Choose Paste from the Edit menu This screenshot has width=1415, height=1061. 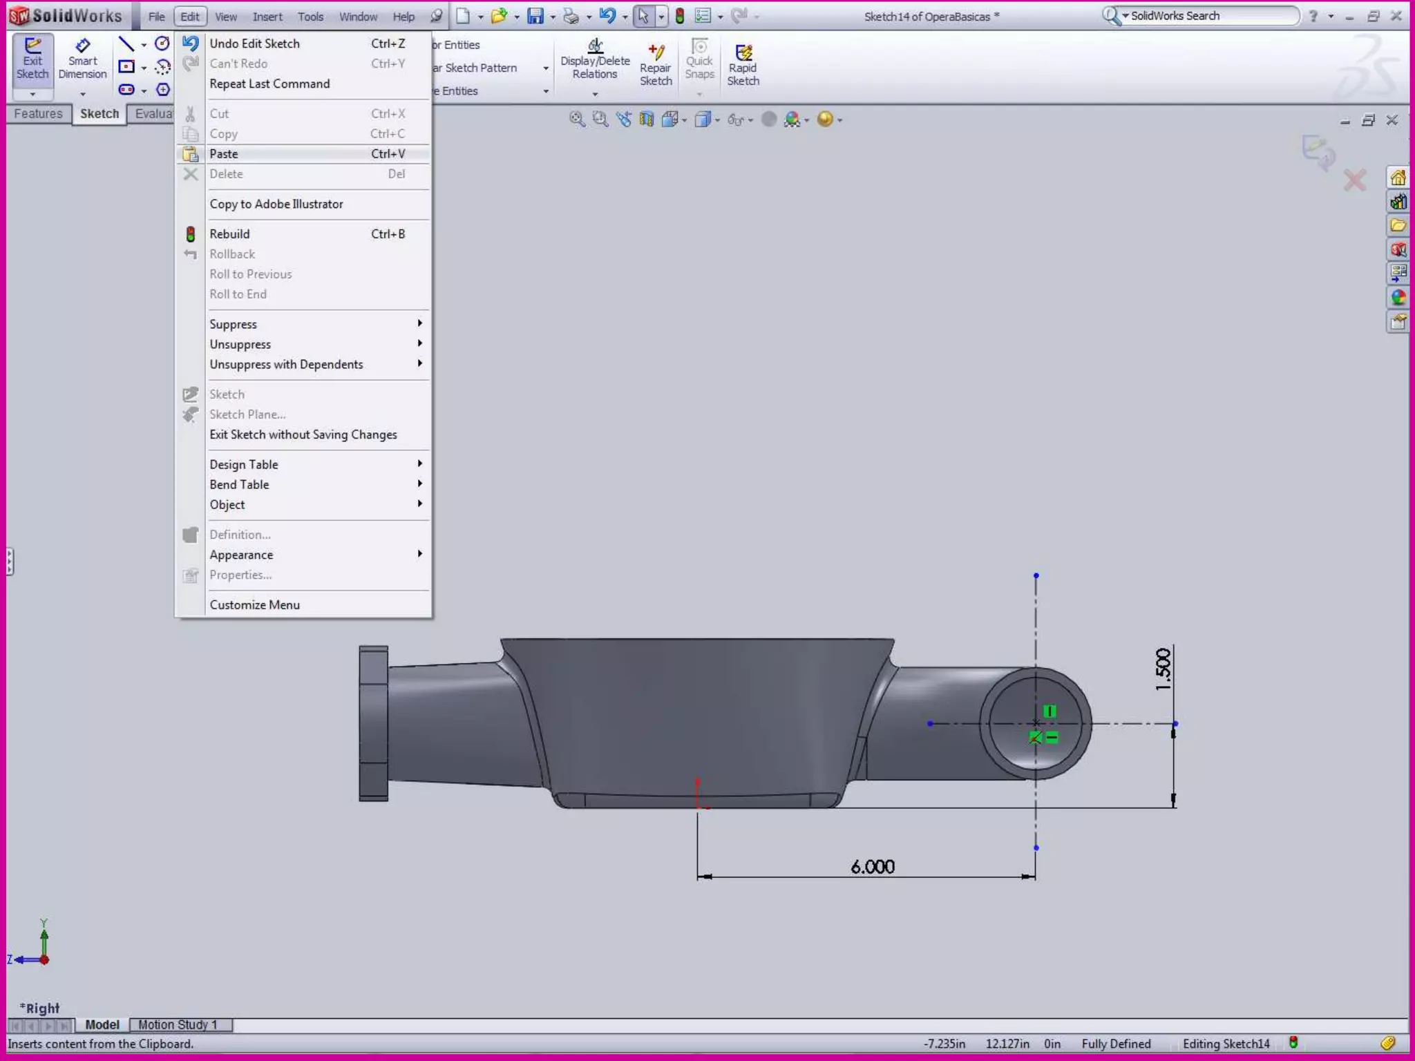(x=224, y=154)
